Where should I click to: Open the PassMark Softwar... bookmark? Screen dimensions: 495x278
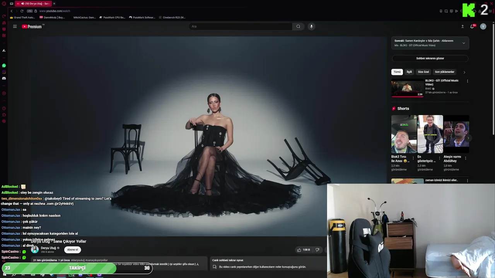[142, 17]
